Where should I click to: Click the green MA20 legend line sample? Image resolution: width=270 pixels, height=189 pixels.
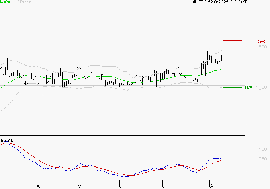point(13,2)
